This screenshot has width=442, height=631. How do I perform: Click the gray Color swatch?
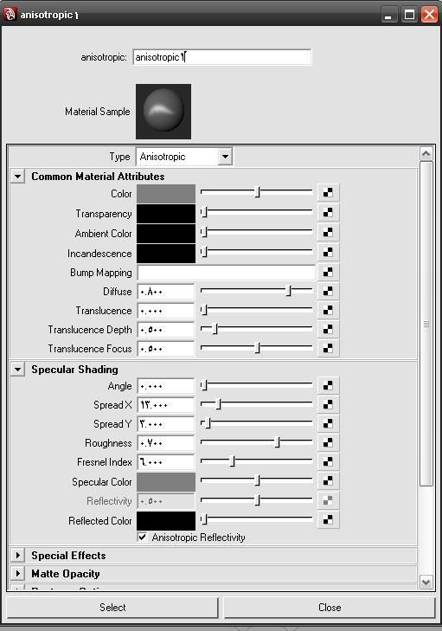point(166,194)
